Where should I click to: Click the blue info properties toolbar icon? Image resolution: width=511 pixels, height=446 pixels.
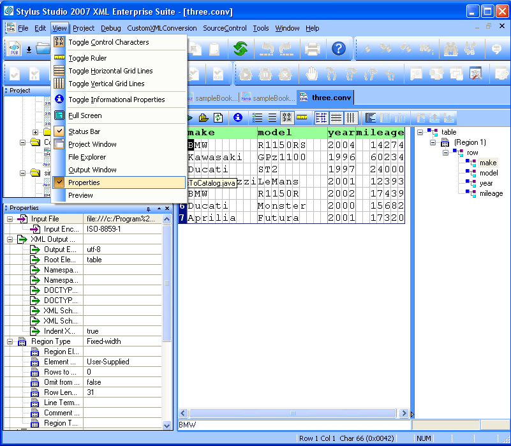237,118
